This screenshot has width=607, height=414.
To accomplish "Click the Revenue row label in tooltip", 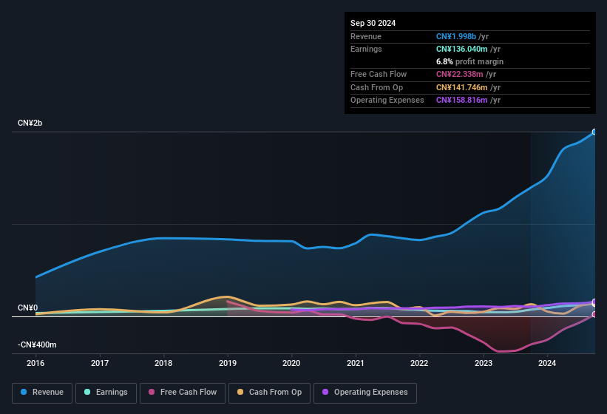I will (366, 36).
